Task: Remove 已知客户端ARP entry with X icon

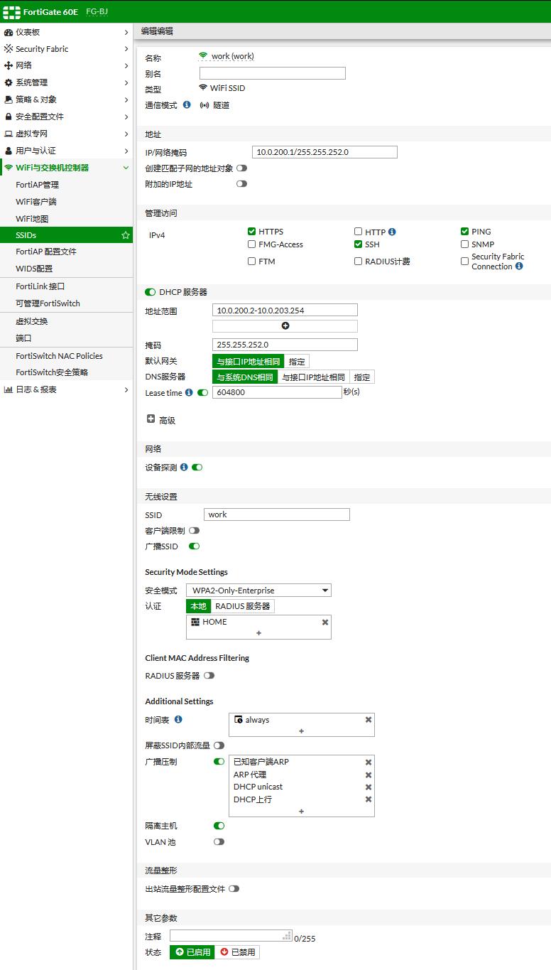Action: pyautogui.click(x=369, y=762)
